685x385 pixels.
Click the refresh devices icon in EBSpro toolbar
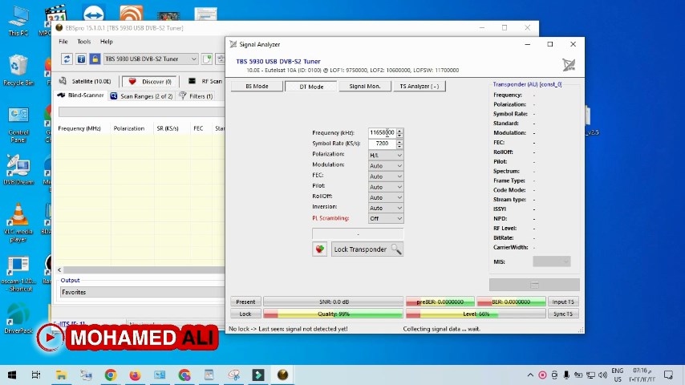67,59
